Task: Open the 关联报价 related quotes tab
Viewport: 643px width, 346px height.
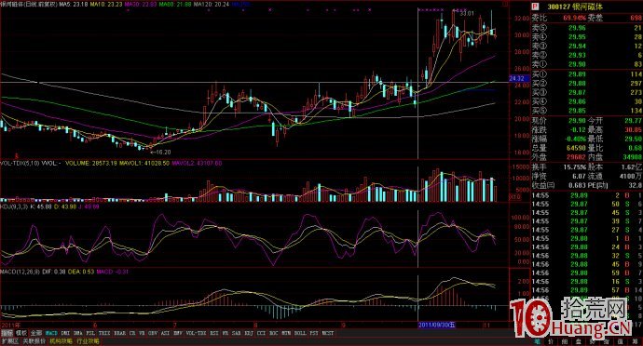Action: tap(34, 340)
